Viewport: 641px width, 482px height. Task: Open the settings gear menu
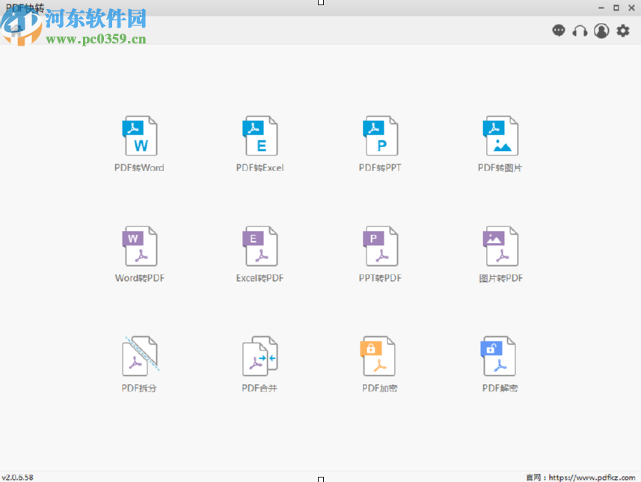623,31
